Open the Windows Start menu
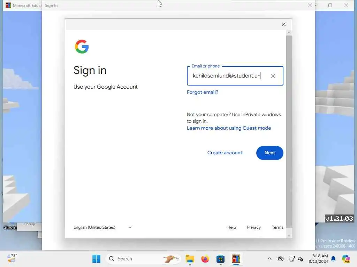Viewport: 357px width, 267px height. [96, 259]
